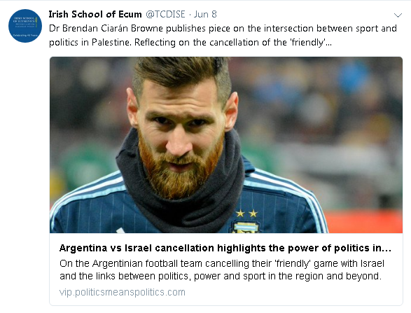
Task: Click 'power of politics in…' at the headline end
Action: 340,248
